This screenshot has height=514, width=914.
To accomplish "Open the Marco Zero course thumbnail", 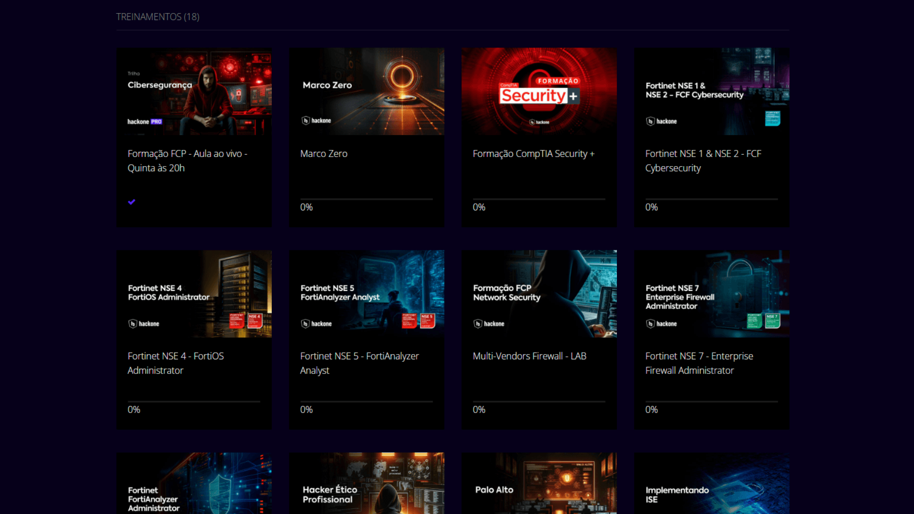I will (x=367, y=91).
